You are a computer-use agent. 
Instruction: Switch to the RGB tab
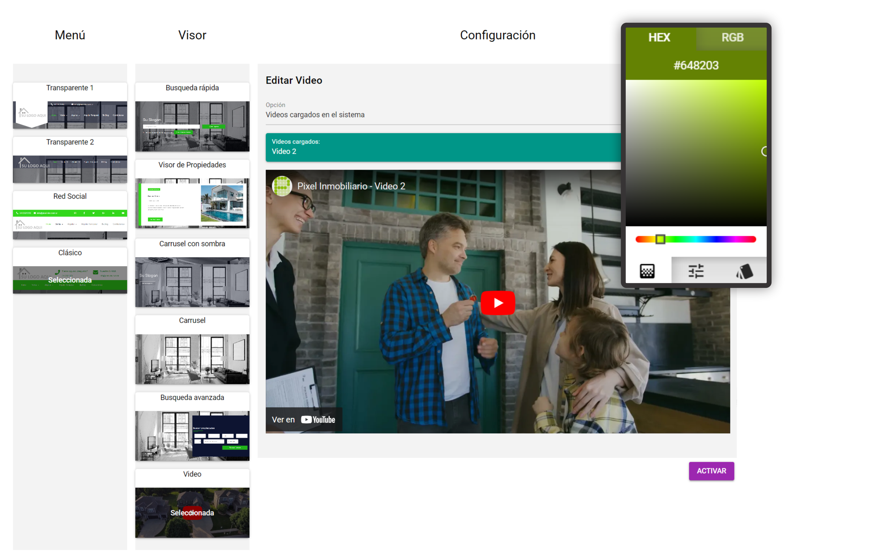coord(732,37)
